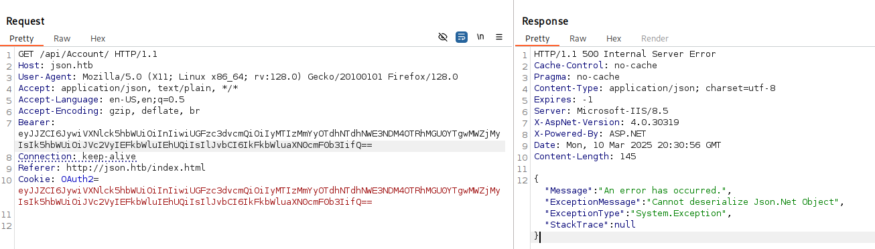Viewport: 875px width, 249px height.
Task: Click the Response panel title
Action: (545, 21)
